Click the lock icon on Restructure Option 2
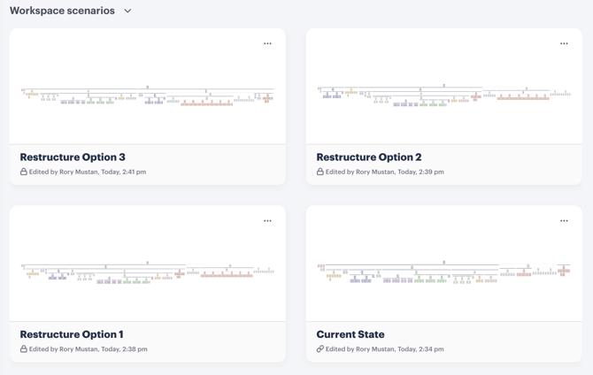Viewport: 593px width, 375px height. click(320, 172)
